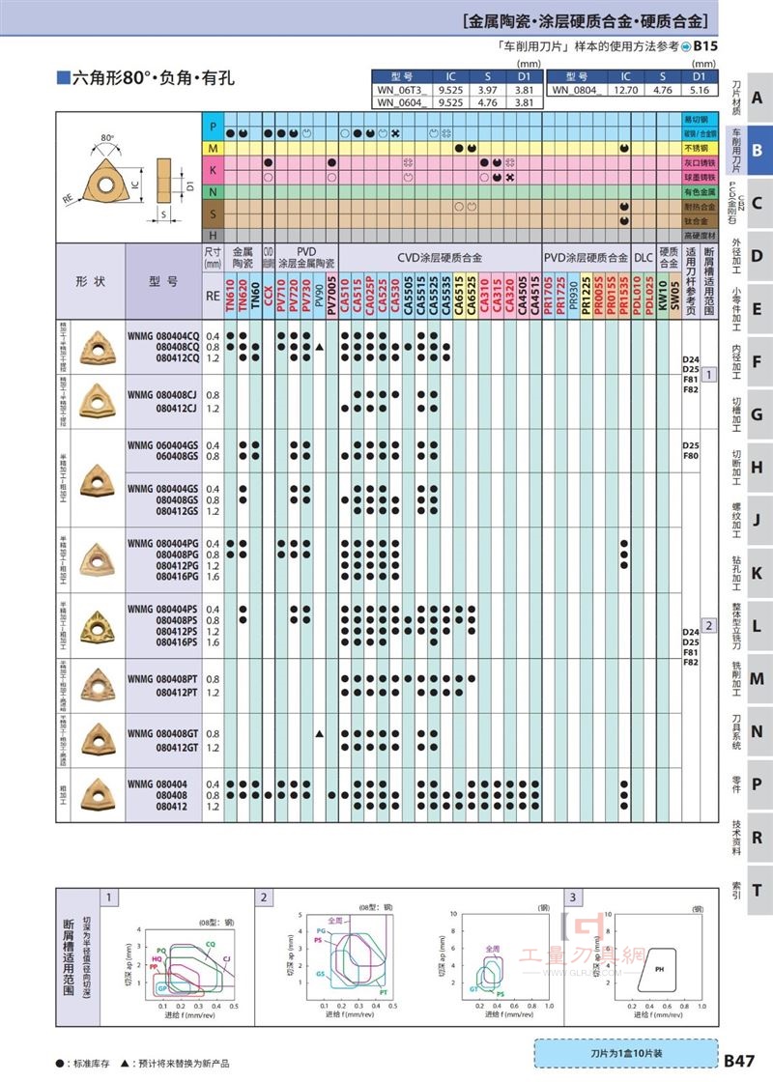Click the WN_06T3_ cell in dimension table

(402, 90)
